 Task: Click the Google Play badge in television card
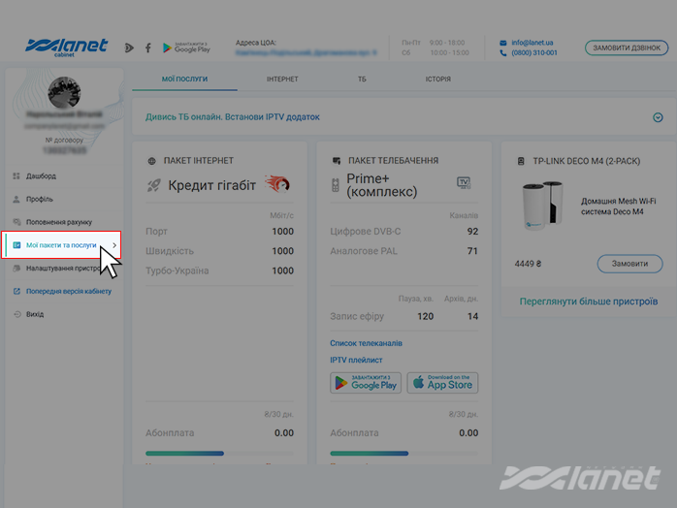[366, 383]
